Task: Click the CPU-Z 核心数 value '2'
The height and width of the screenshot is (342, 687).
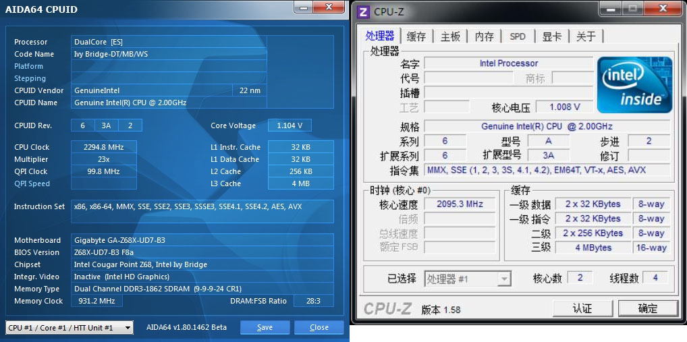Action: click(580, 278)
